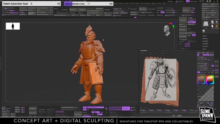The image size is (220, 124).
Task: Select the small tool icon below the current tool
Action: 204,31
